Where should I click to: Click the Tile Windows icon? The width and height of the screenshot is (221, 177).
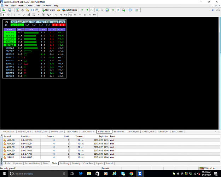pos(107,10)
